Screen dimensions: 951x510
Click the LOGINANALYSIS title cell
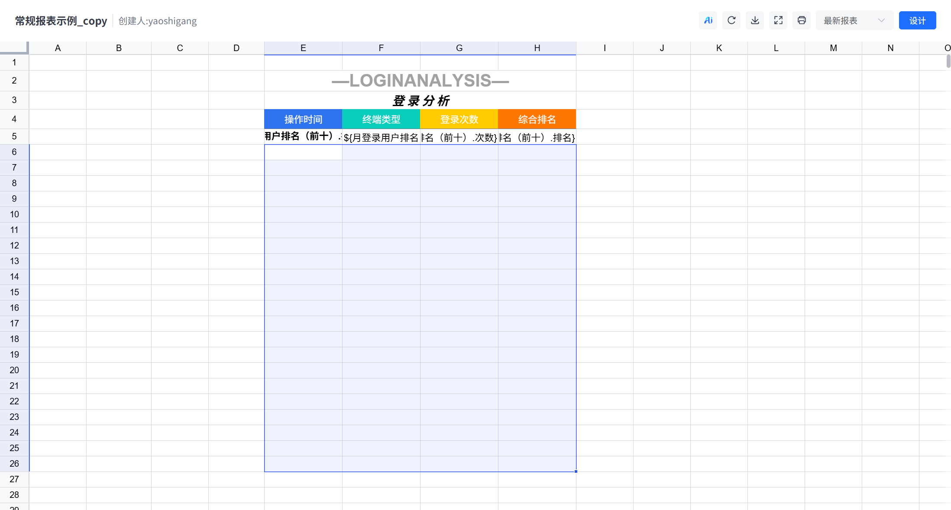coord(420,81)
